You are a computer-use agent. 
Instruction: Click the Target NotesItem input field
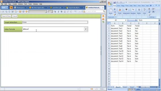pos(55,22)
